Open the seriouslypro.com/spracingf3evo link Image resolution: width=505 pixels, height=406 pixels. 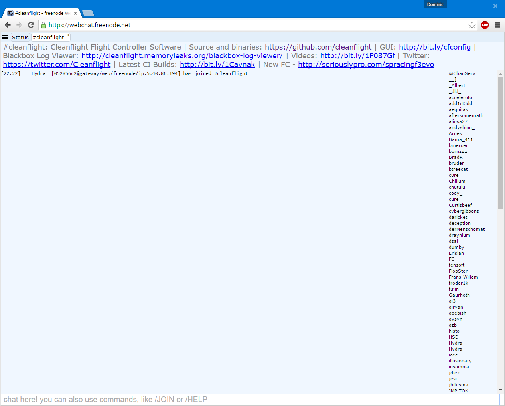[x=366, y=65]
